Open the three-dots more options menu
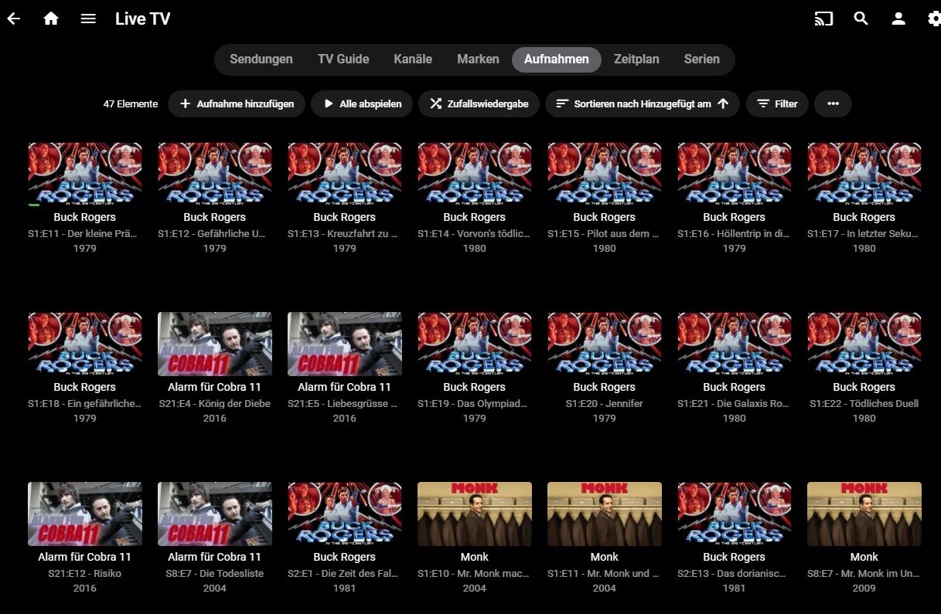This screenshot has height=614, width=941. (833, 103)
